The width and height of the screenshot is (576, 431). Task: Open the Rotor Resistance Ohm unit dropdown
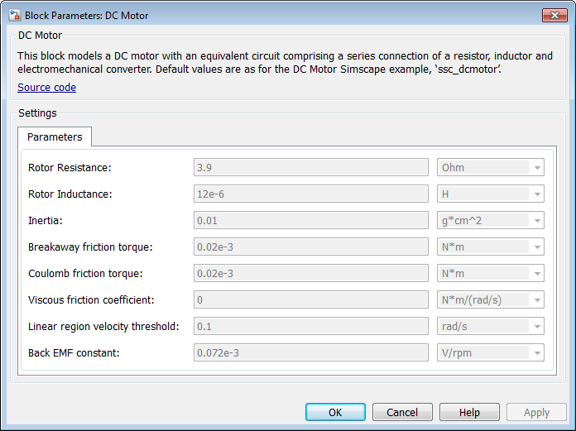click(490, 167)
